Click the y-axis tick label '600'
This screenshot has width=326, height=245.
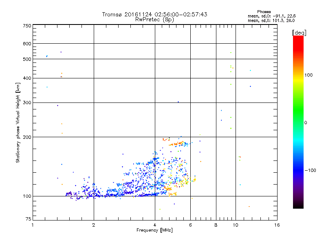coord(27,44)
